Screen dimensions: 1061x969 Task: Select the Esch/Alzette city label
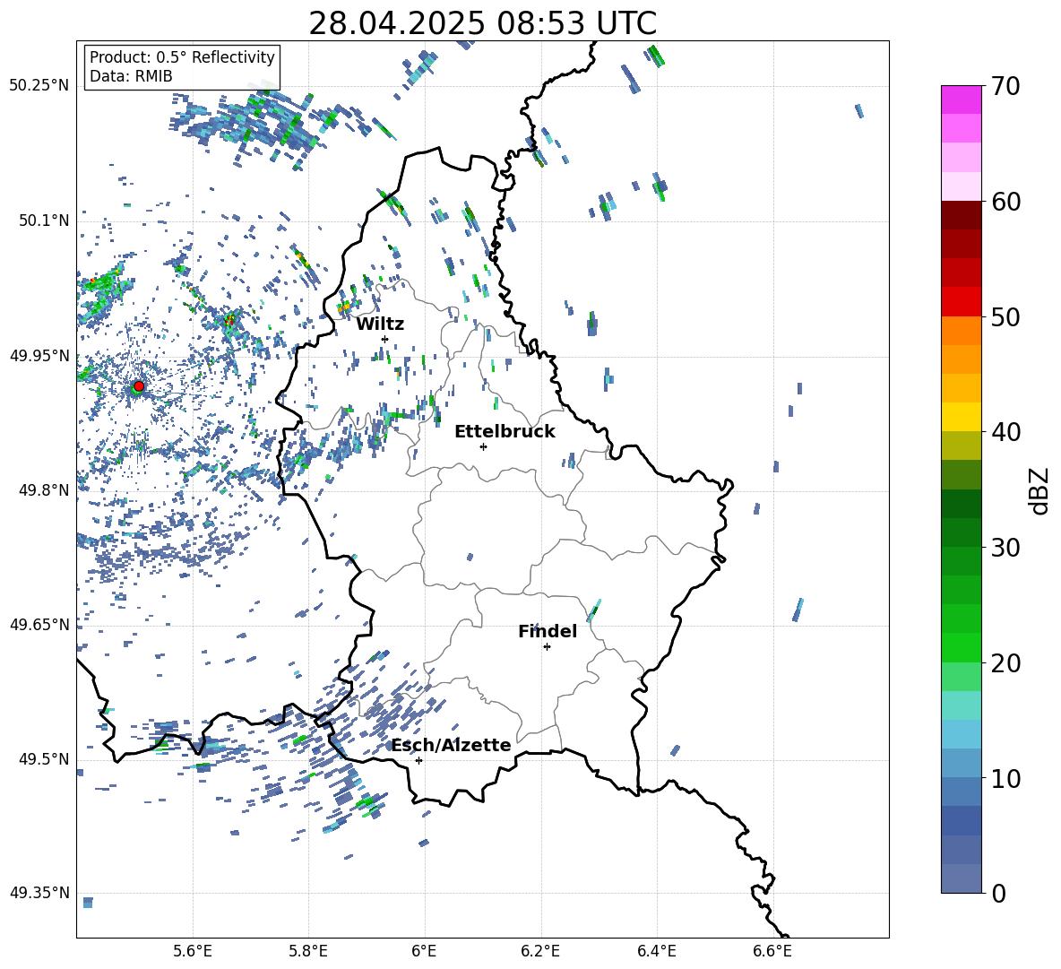451,746
